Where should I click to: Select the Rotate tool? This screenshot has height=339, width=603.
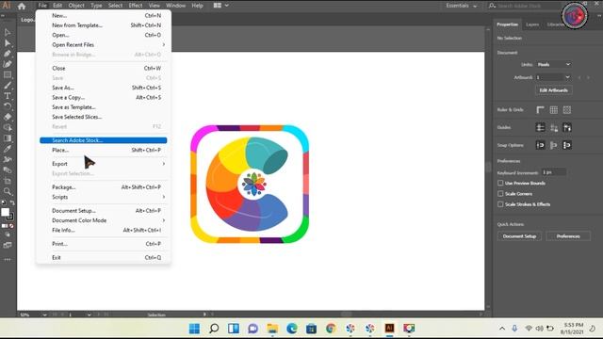8,106
